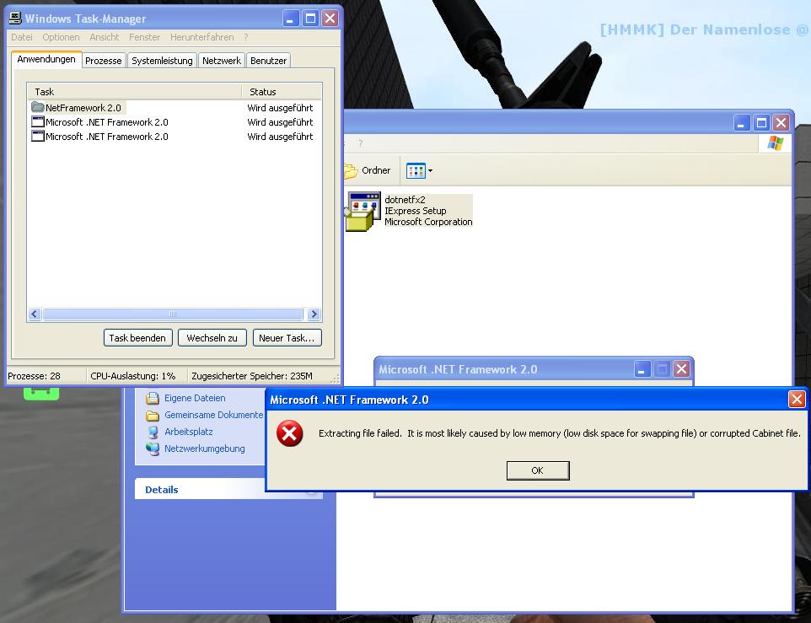
Task: Click the dotnetfx2 file name
Action: tap(405, 200)
